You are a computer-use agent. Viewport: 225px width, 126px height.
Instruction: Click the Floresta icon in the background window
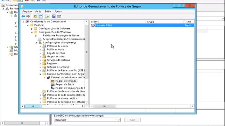[x=7, y=9]
